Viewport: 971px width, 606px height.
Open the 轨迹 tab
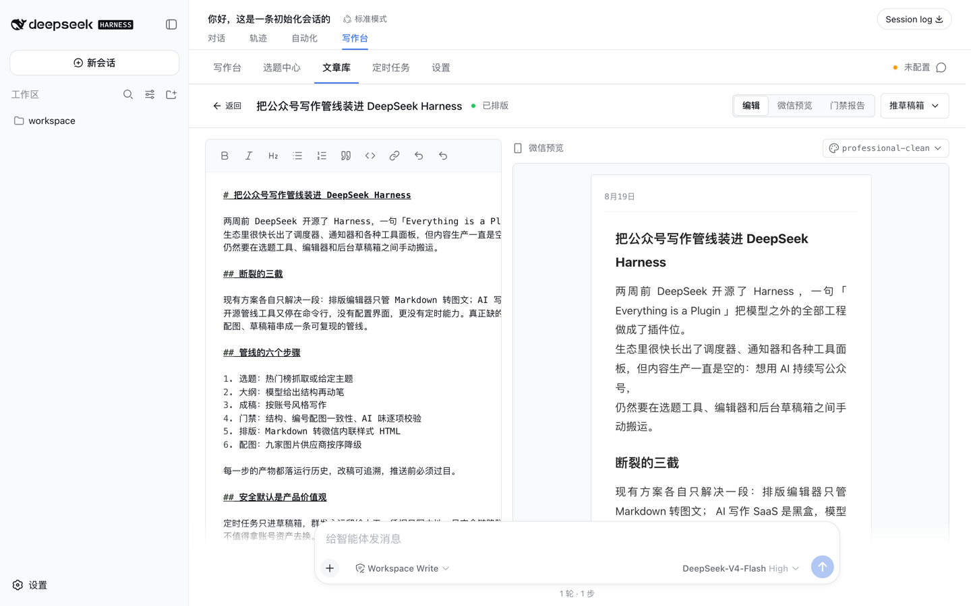(258, 38)
